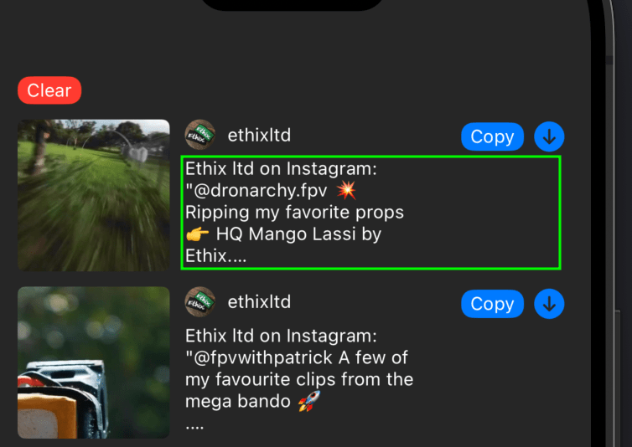
Task: Download the first ethixltd post with the arrow icon
Action: (549, 137)
